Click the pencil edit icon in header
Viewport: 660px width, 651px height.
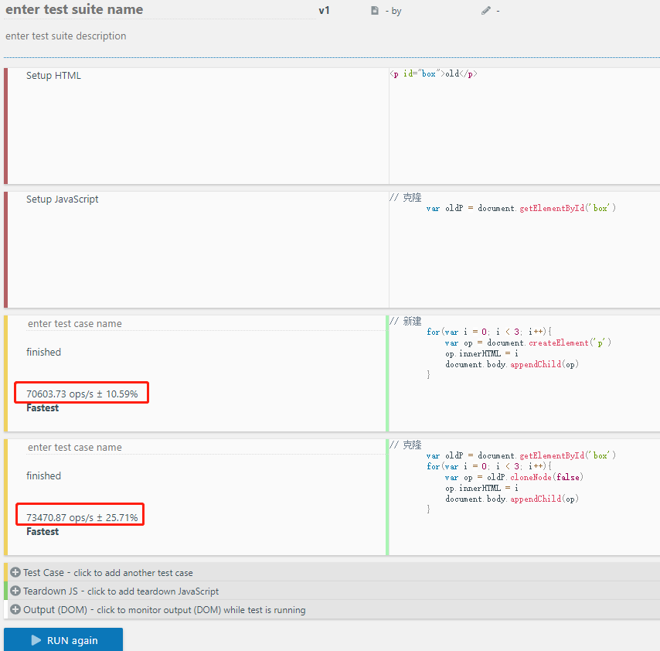(x=486, y=11)
